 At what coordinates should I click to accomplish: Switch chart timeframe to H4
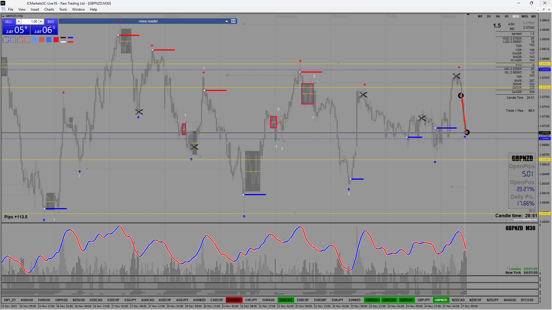(x=498, y=16)
